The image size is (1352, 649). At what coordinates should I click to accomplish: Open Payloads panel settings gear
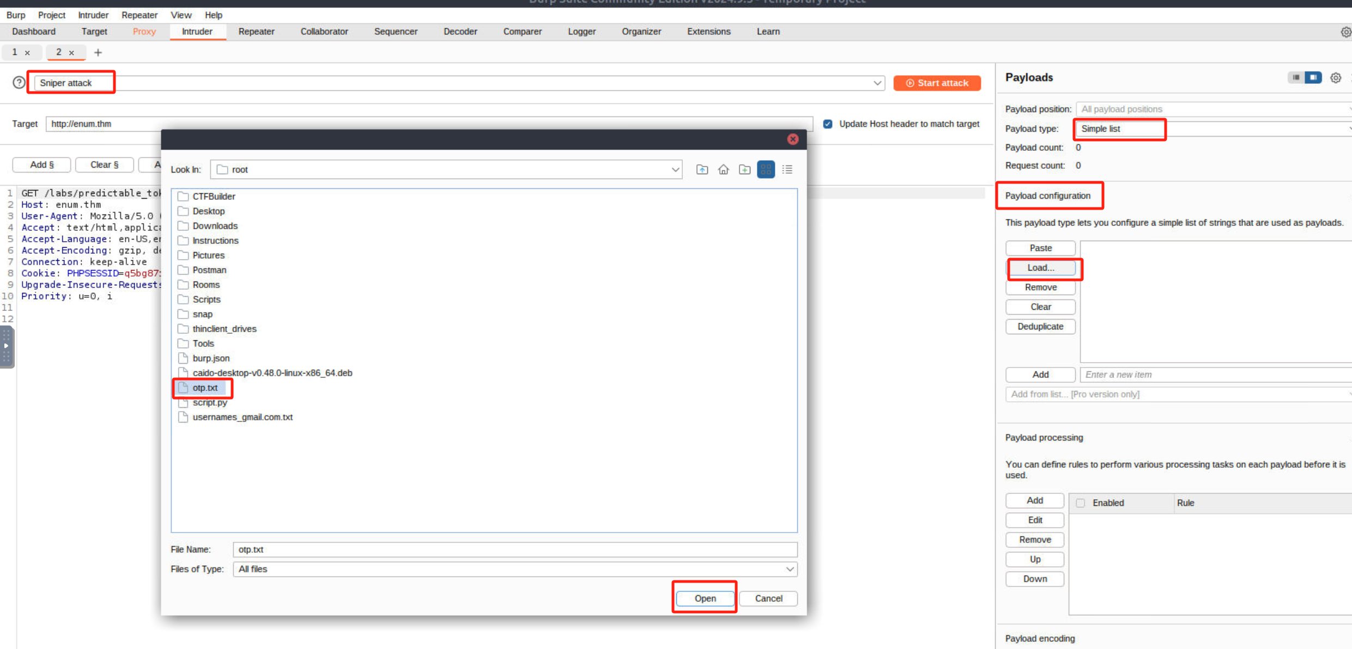(x=1335, y=78)
